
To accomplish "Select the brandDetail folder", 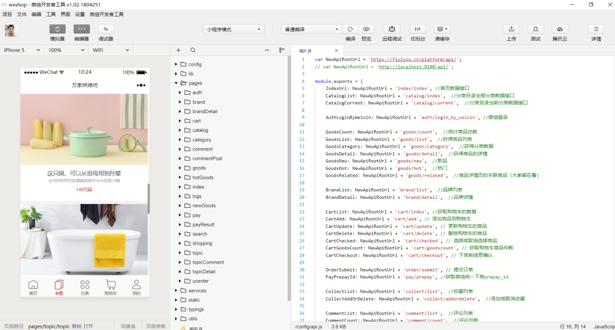I will [x=204, y=111].
